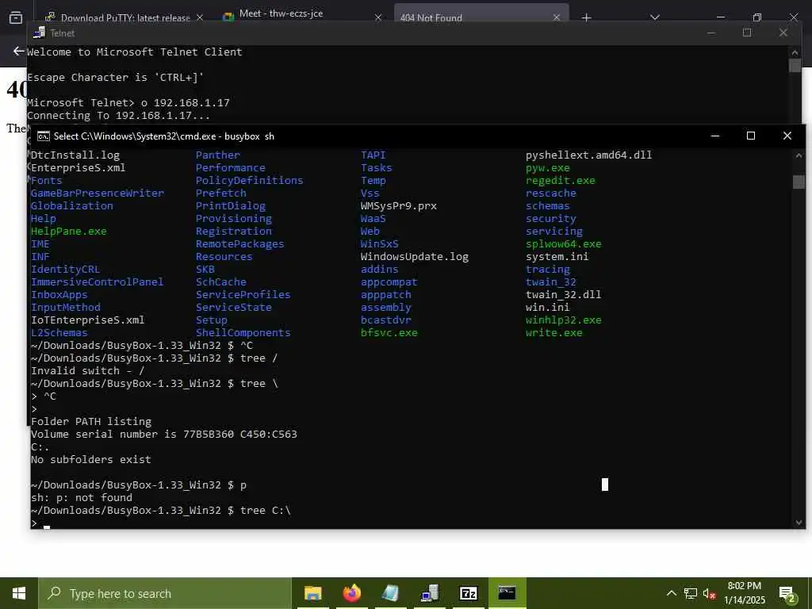Show hidden system tray icons
Image resolution: width=812 pixels, height=609 pixels.
coord(671,593)
